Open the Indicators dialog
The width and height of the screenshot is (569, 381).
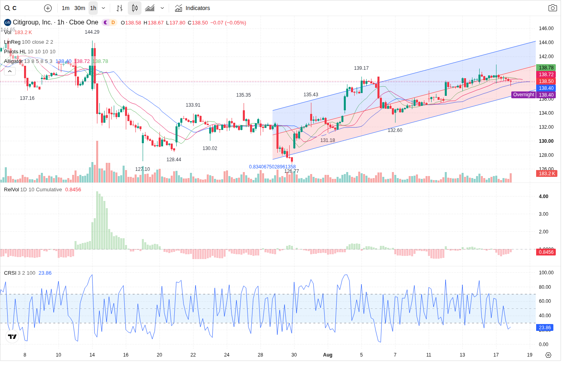(x=192, y=8)
